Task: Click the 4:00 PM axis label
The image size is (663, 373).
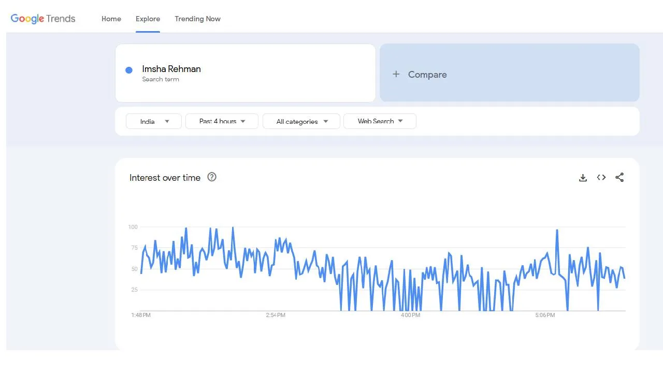Action: click(410, 315)
